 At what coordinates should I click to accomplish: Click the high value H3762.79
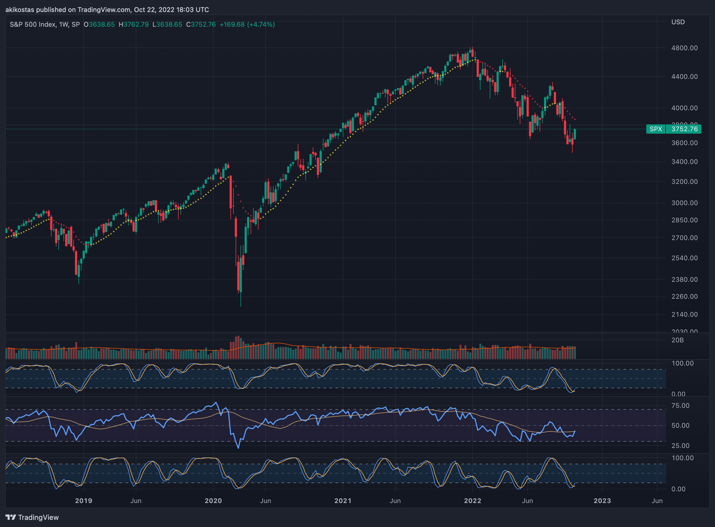[134, 25]
